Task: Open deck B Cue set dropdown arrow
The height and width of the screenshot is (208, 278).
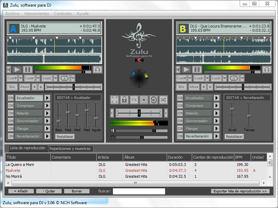Action: 190,78
